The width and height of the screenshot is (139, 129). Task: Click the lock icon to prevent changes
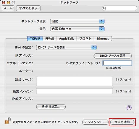point(8,121)
